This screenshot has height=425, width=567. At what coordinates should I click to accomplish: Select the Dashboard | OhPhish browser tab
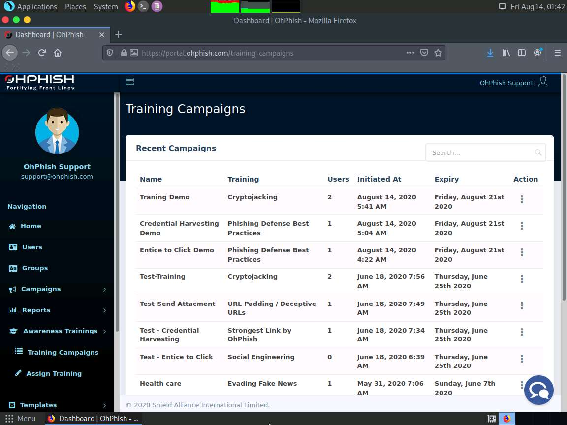coord(49,35)
